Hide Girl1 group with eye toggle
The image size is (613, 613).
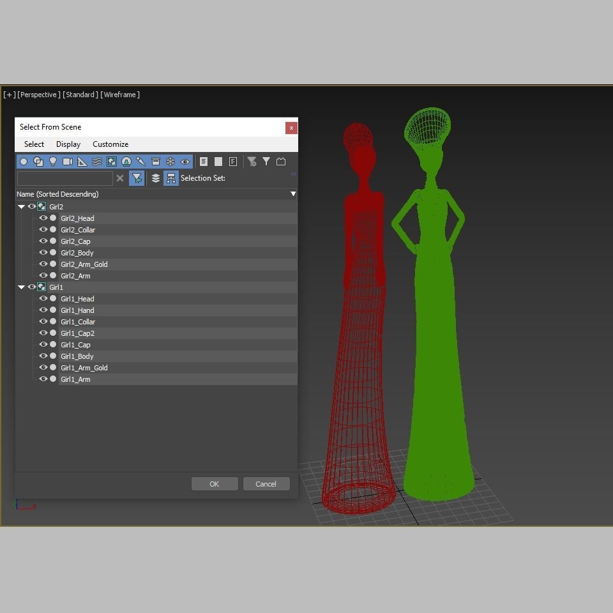click(x=32, y=287)
